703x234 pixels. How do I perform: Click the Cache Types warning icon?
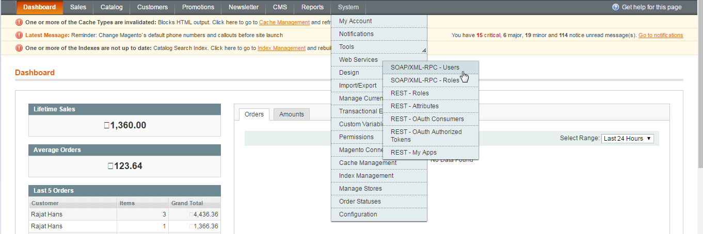[20, 22]
